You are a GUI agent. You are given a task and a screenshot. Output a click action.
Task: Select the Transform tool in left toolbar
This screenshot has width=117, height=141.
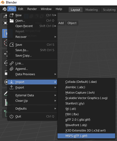coord(6,82)
